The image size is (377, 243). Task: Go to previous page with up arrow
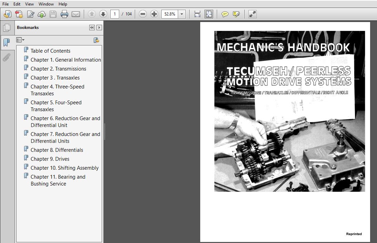click(92, 14)
